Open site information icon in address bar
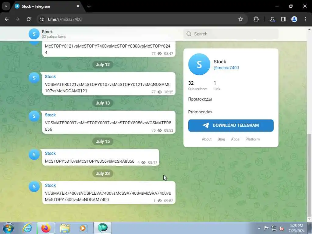Image resolution: width=312 pixels, height=234 pixels. click(41, 19)
